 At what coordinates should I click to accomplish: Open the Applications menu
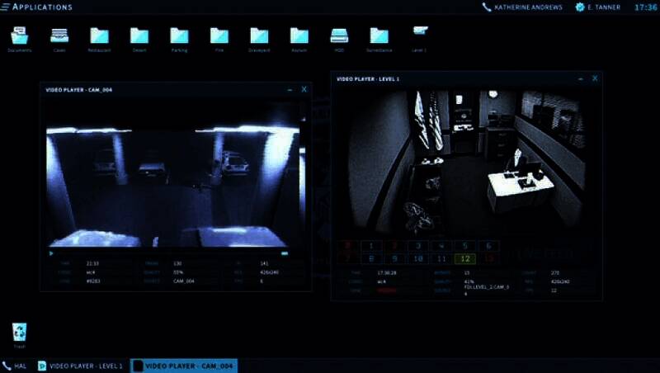pos(37,7)
